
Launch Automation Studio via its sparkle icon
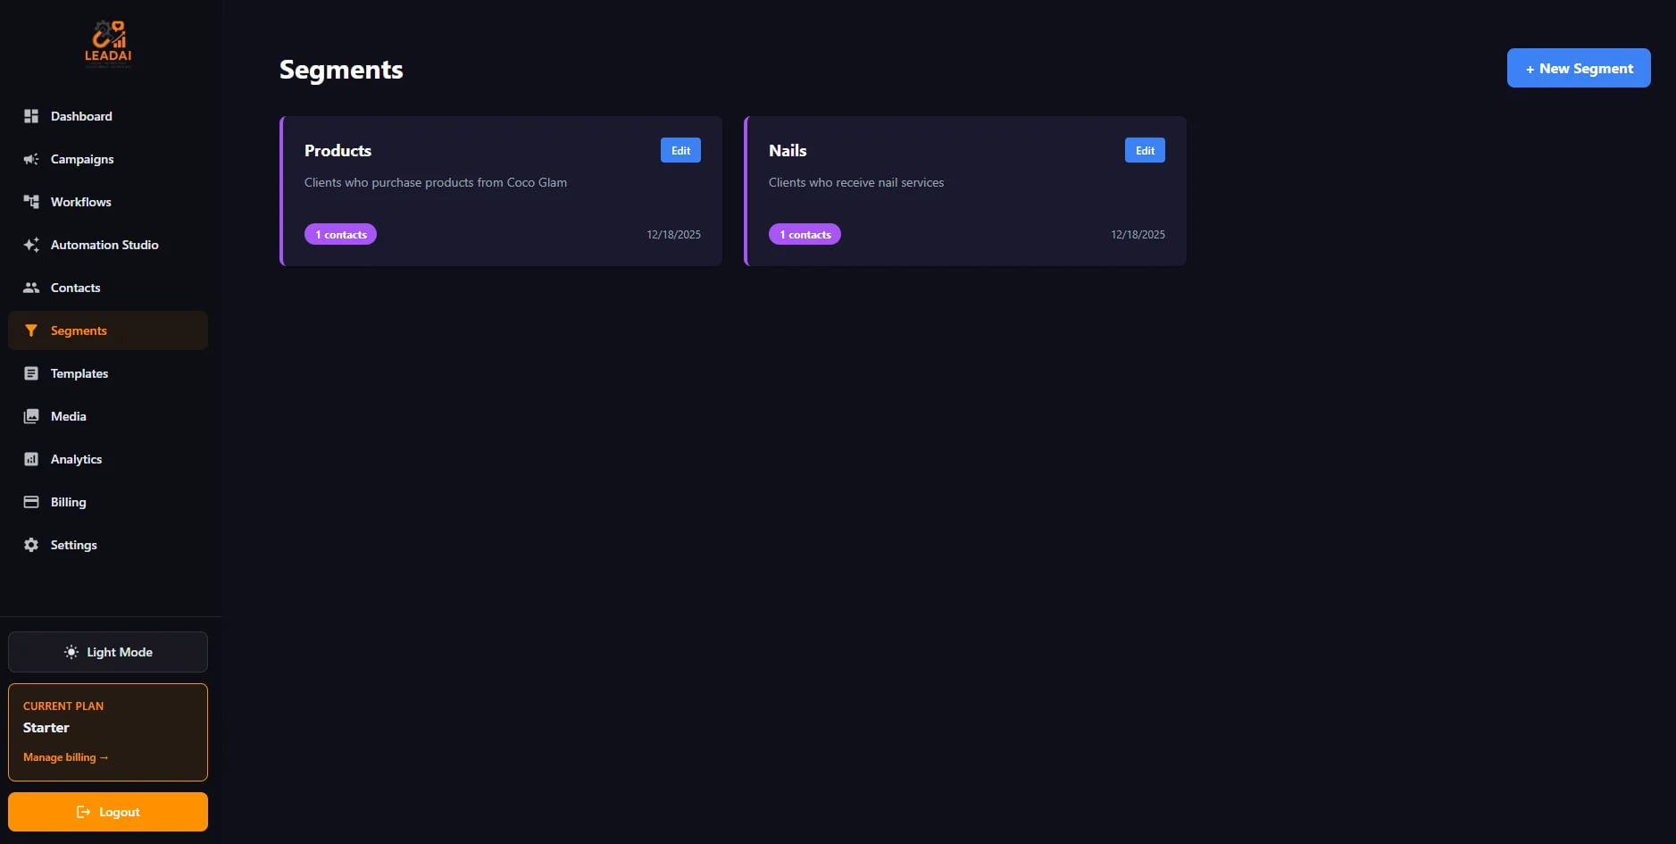(31, 245)
